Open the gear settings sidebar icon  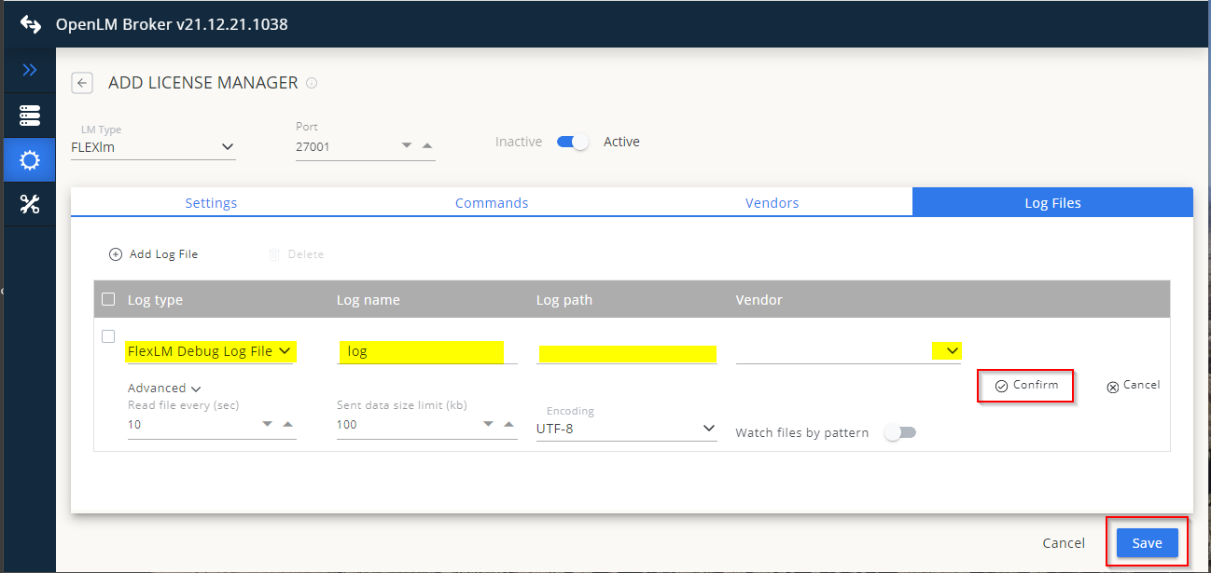pyautogui.click(x=30, y=160)
